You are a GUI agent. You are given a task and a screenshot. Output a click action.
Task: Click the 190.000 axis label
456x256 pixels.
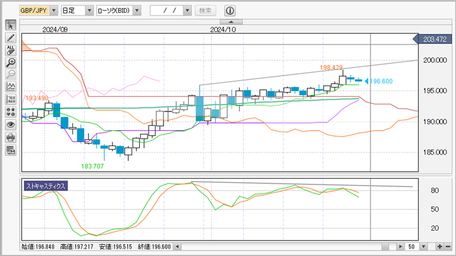435,122
